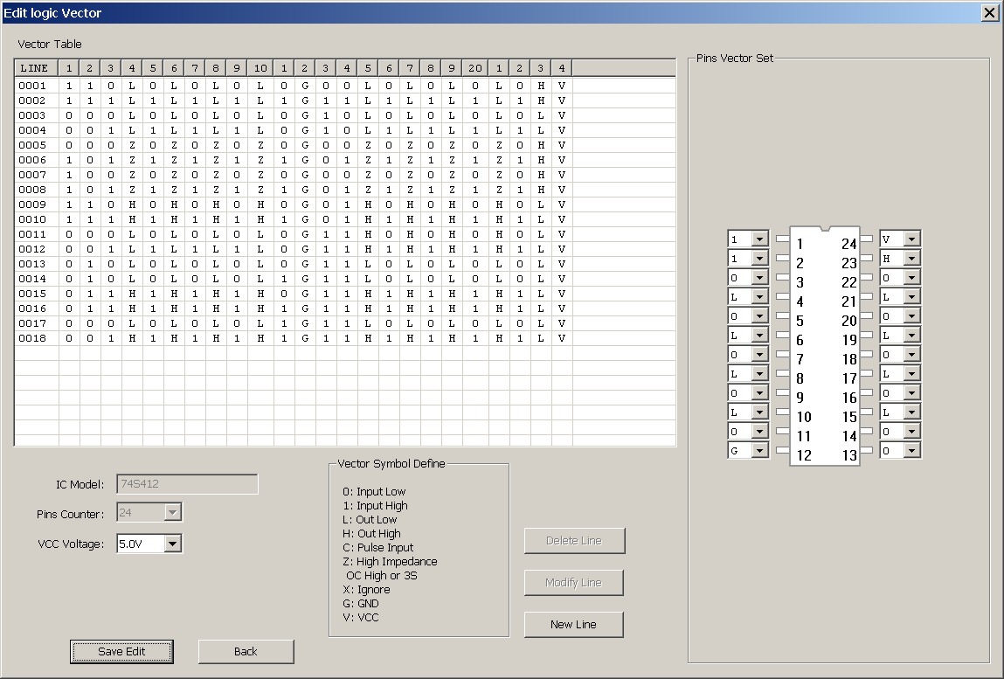Image resolution: width=1004 pixels, height=679 pixels.
Task: Open the VCC Voltage dropdown
Action: pyautogui.click(x=172, y=544)
